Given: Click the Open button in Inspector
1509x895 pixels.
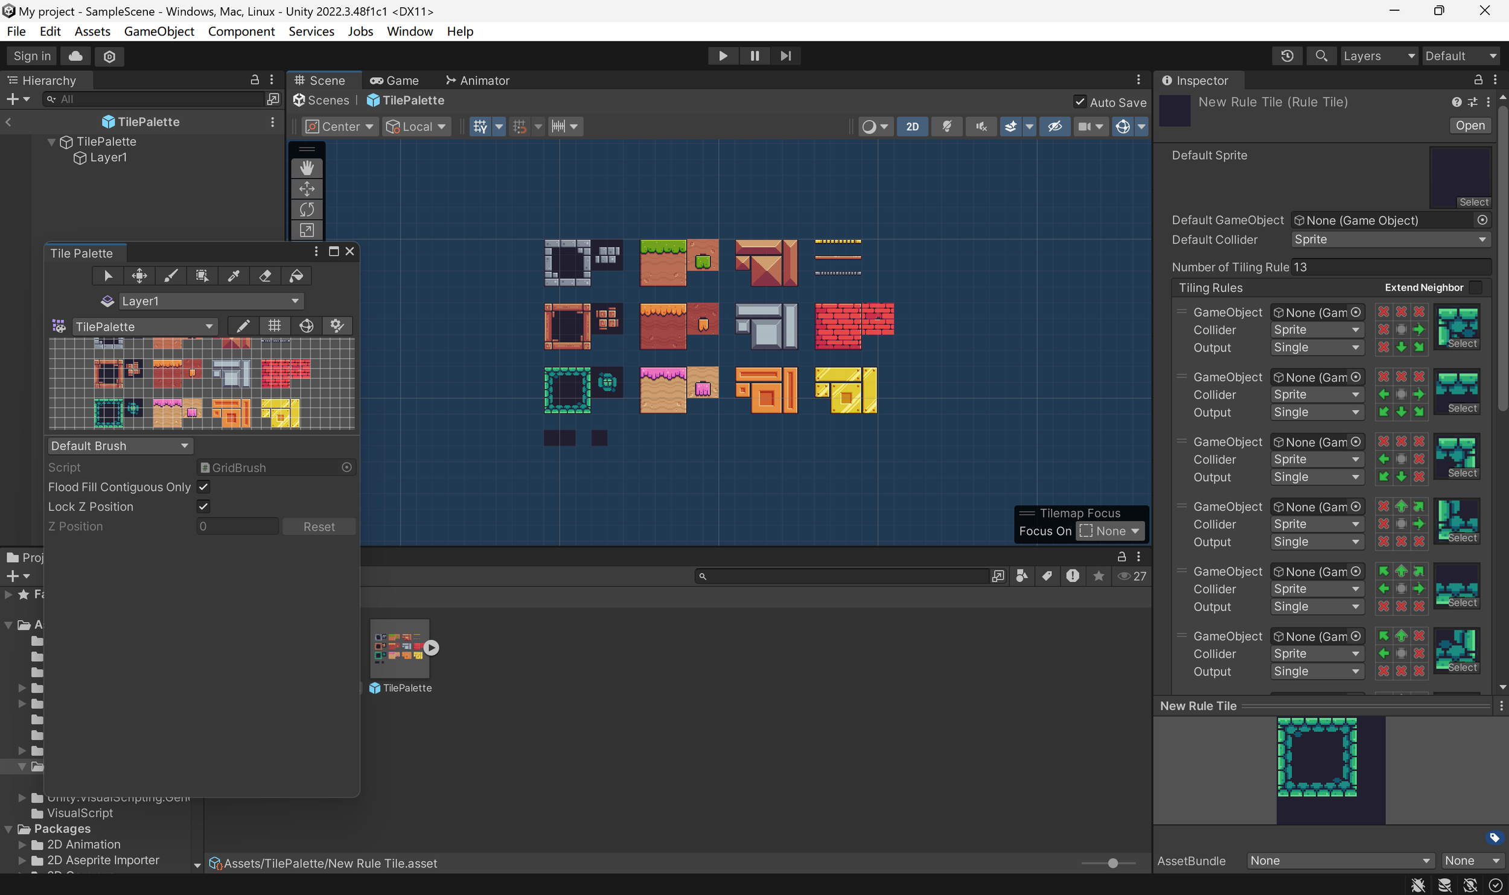Looking at the screenshot, I should (1469, 125).
